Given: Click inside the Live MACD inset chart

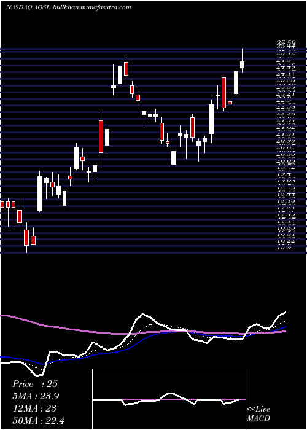Looking at the screenshot, I should (x=169, y=399).
